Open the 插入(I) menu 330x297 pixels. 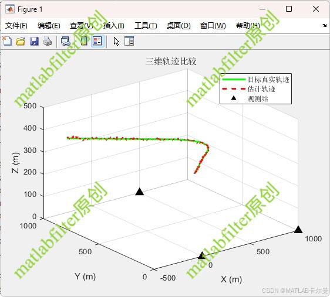point(114,26)
